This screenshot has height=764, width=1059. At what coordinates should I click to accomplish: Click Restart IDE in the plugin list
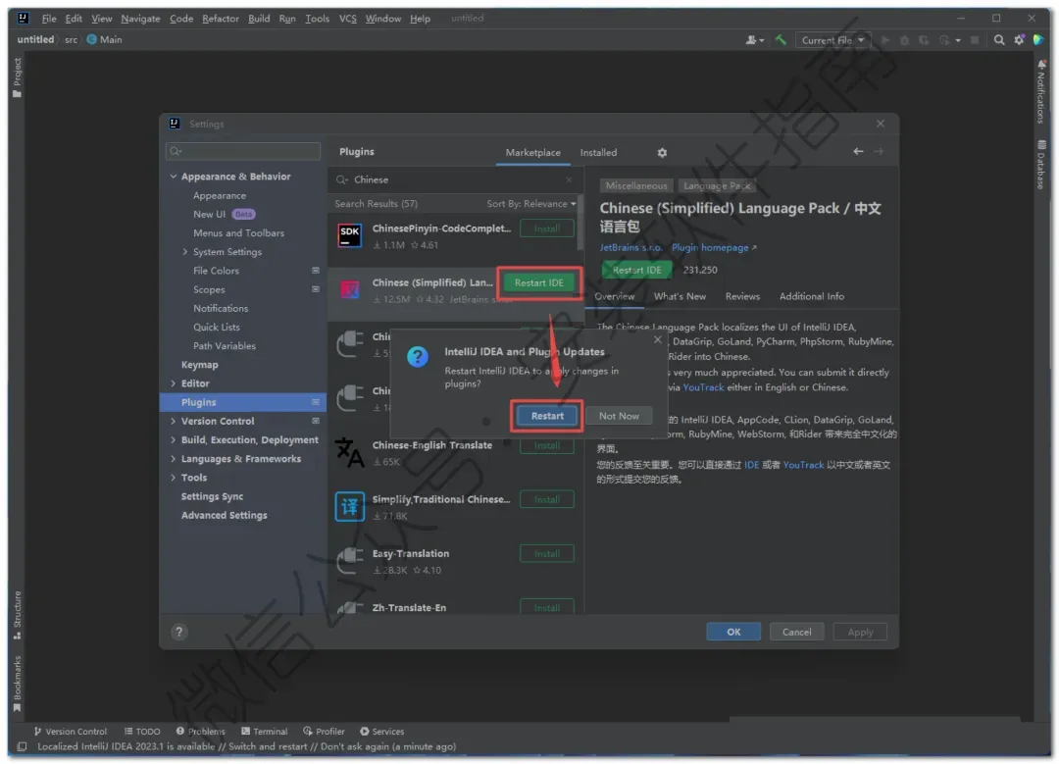click(539, 283)
